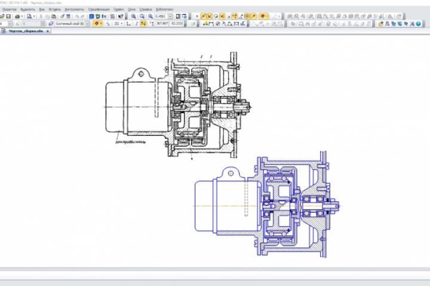
Task: Click the Print icon
Action: pyautogui.click(x=17, y=17)
